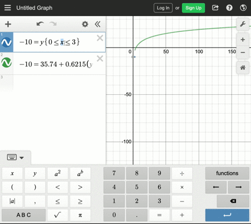Click the Log In button
The height and width of the screenshot is (224, 251).
coord(163,8)
